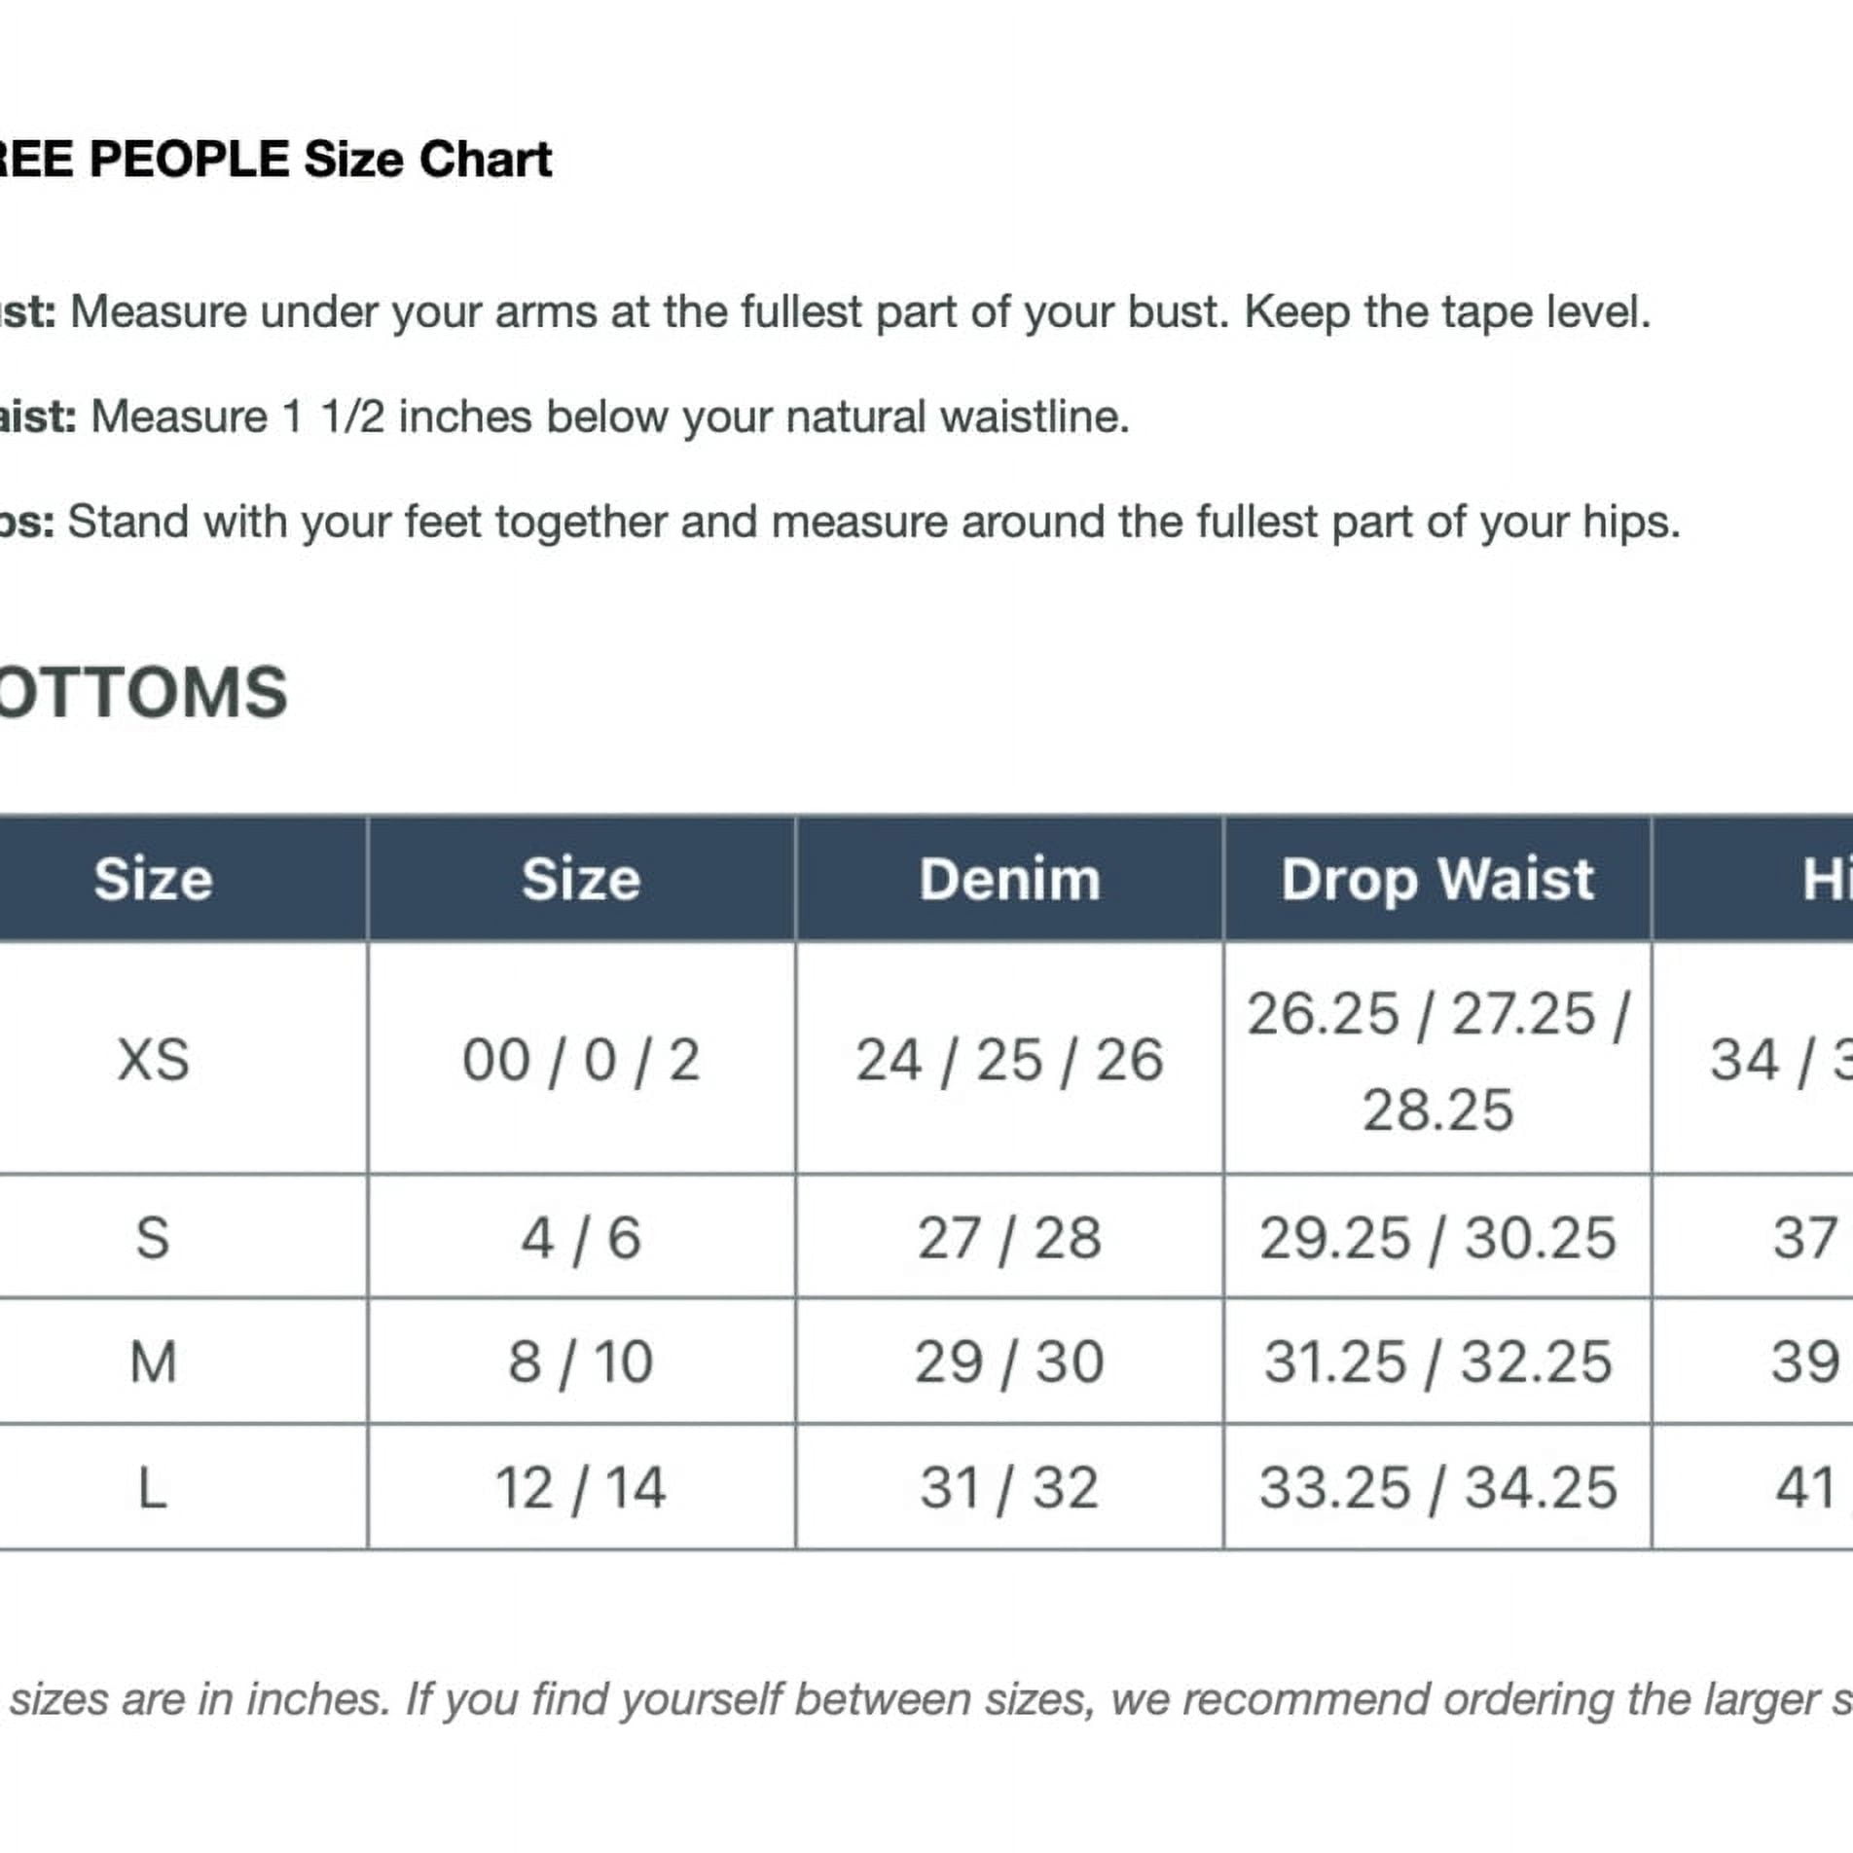Select the S size row label
1853x1853 pixels.
(x=154, y=1237)
